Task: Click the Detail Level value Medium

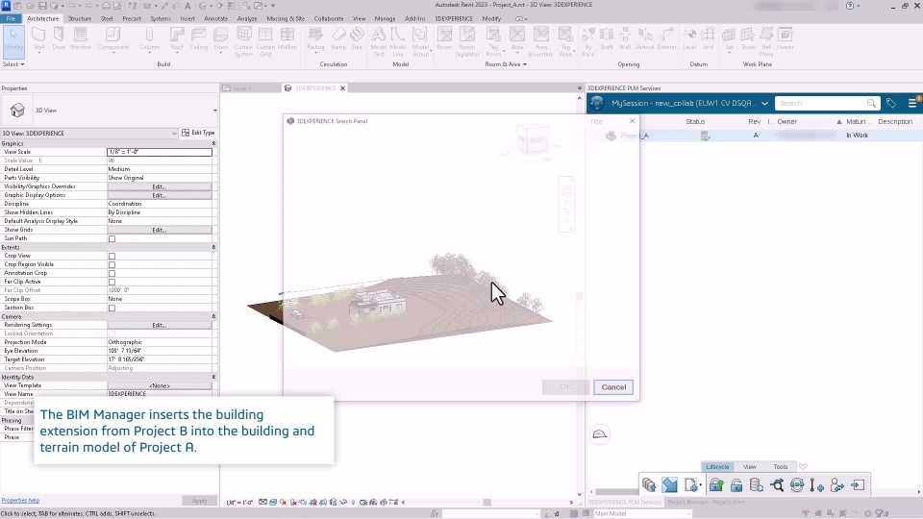Action: [x=160, y=169]
